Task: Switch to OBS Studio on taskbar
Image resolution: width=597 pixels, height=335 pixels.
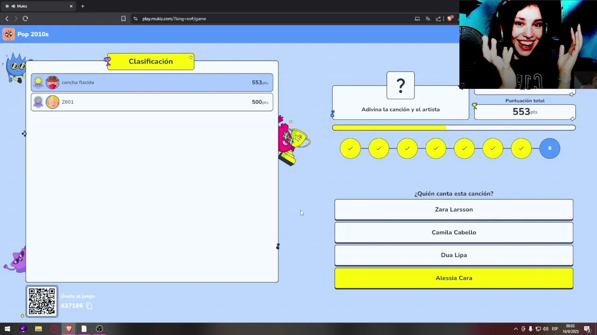Action: click(x=99, y=329)
